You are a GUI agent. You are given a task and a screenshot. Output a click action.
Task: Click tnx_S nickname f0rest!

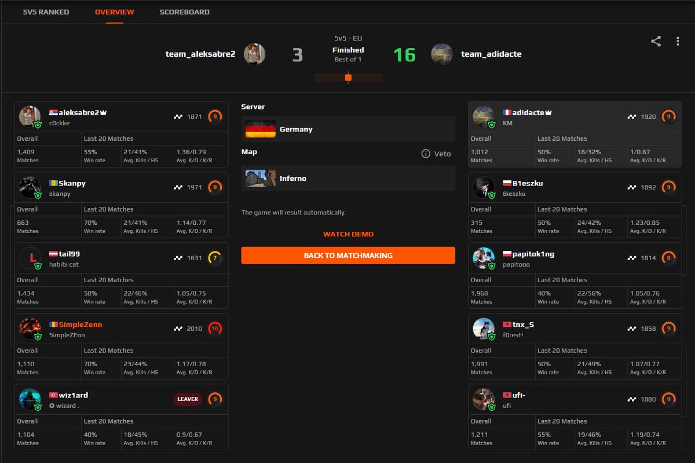[x=513, y=335]
